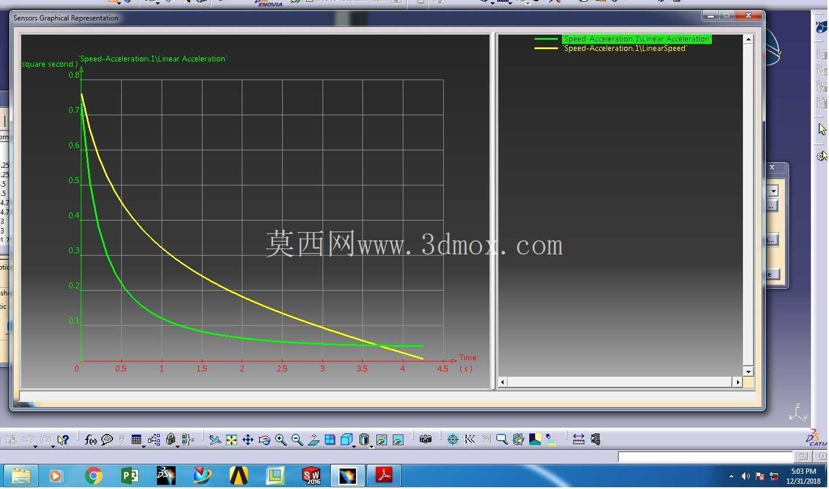The width and height of the screenshot is (829, 489).
Task: Select the Isometric View cube icon
Action: click(346, 439)
